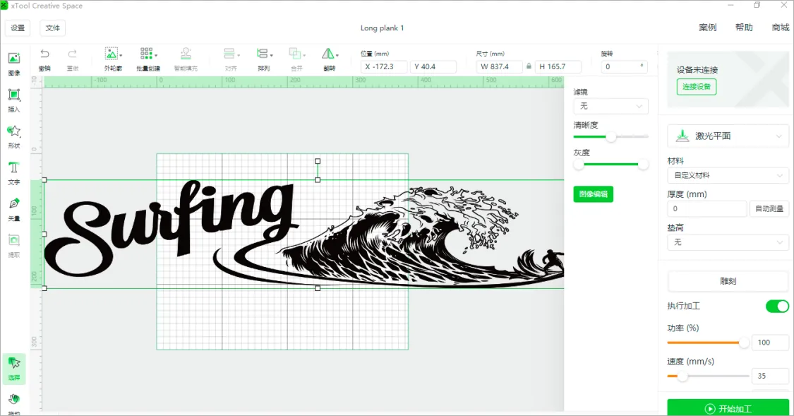Open the 排列 dropdown arrow
The image size is (794, 416).
click(x=272, y=55)
